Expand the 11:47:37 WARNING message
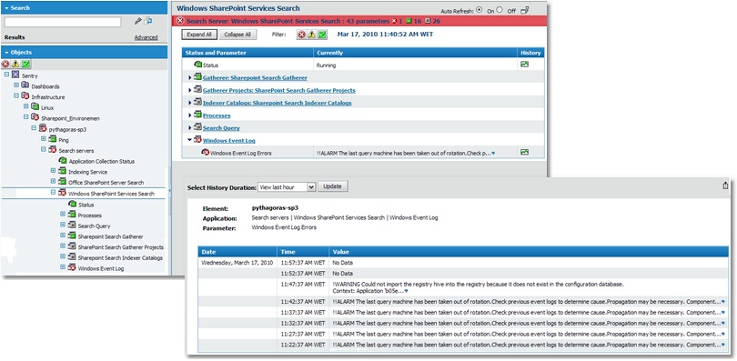The width and height of the screenshot is (737, 361). click(406, 292)
